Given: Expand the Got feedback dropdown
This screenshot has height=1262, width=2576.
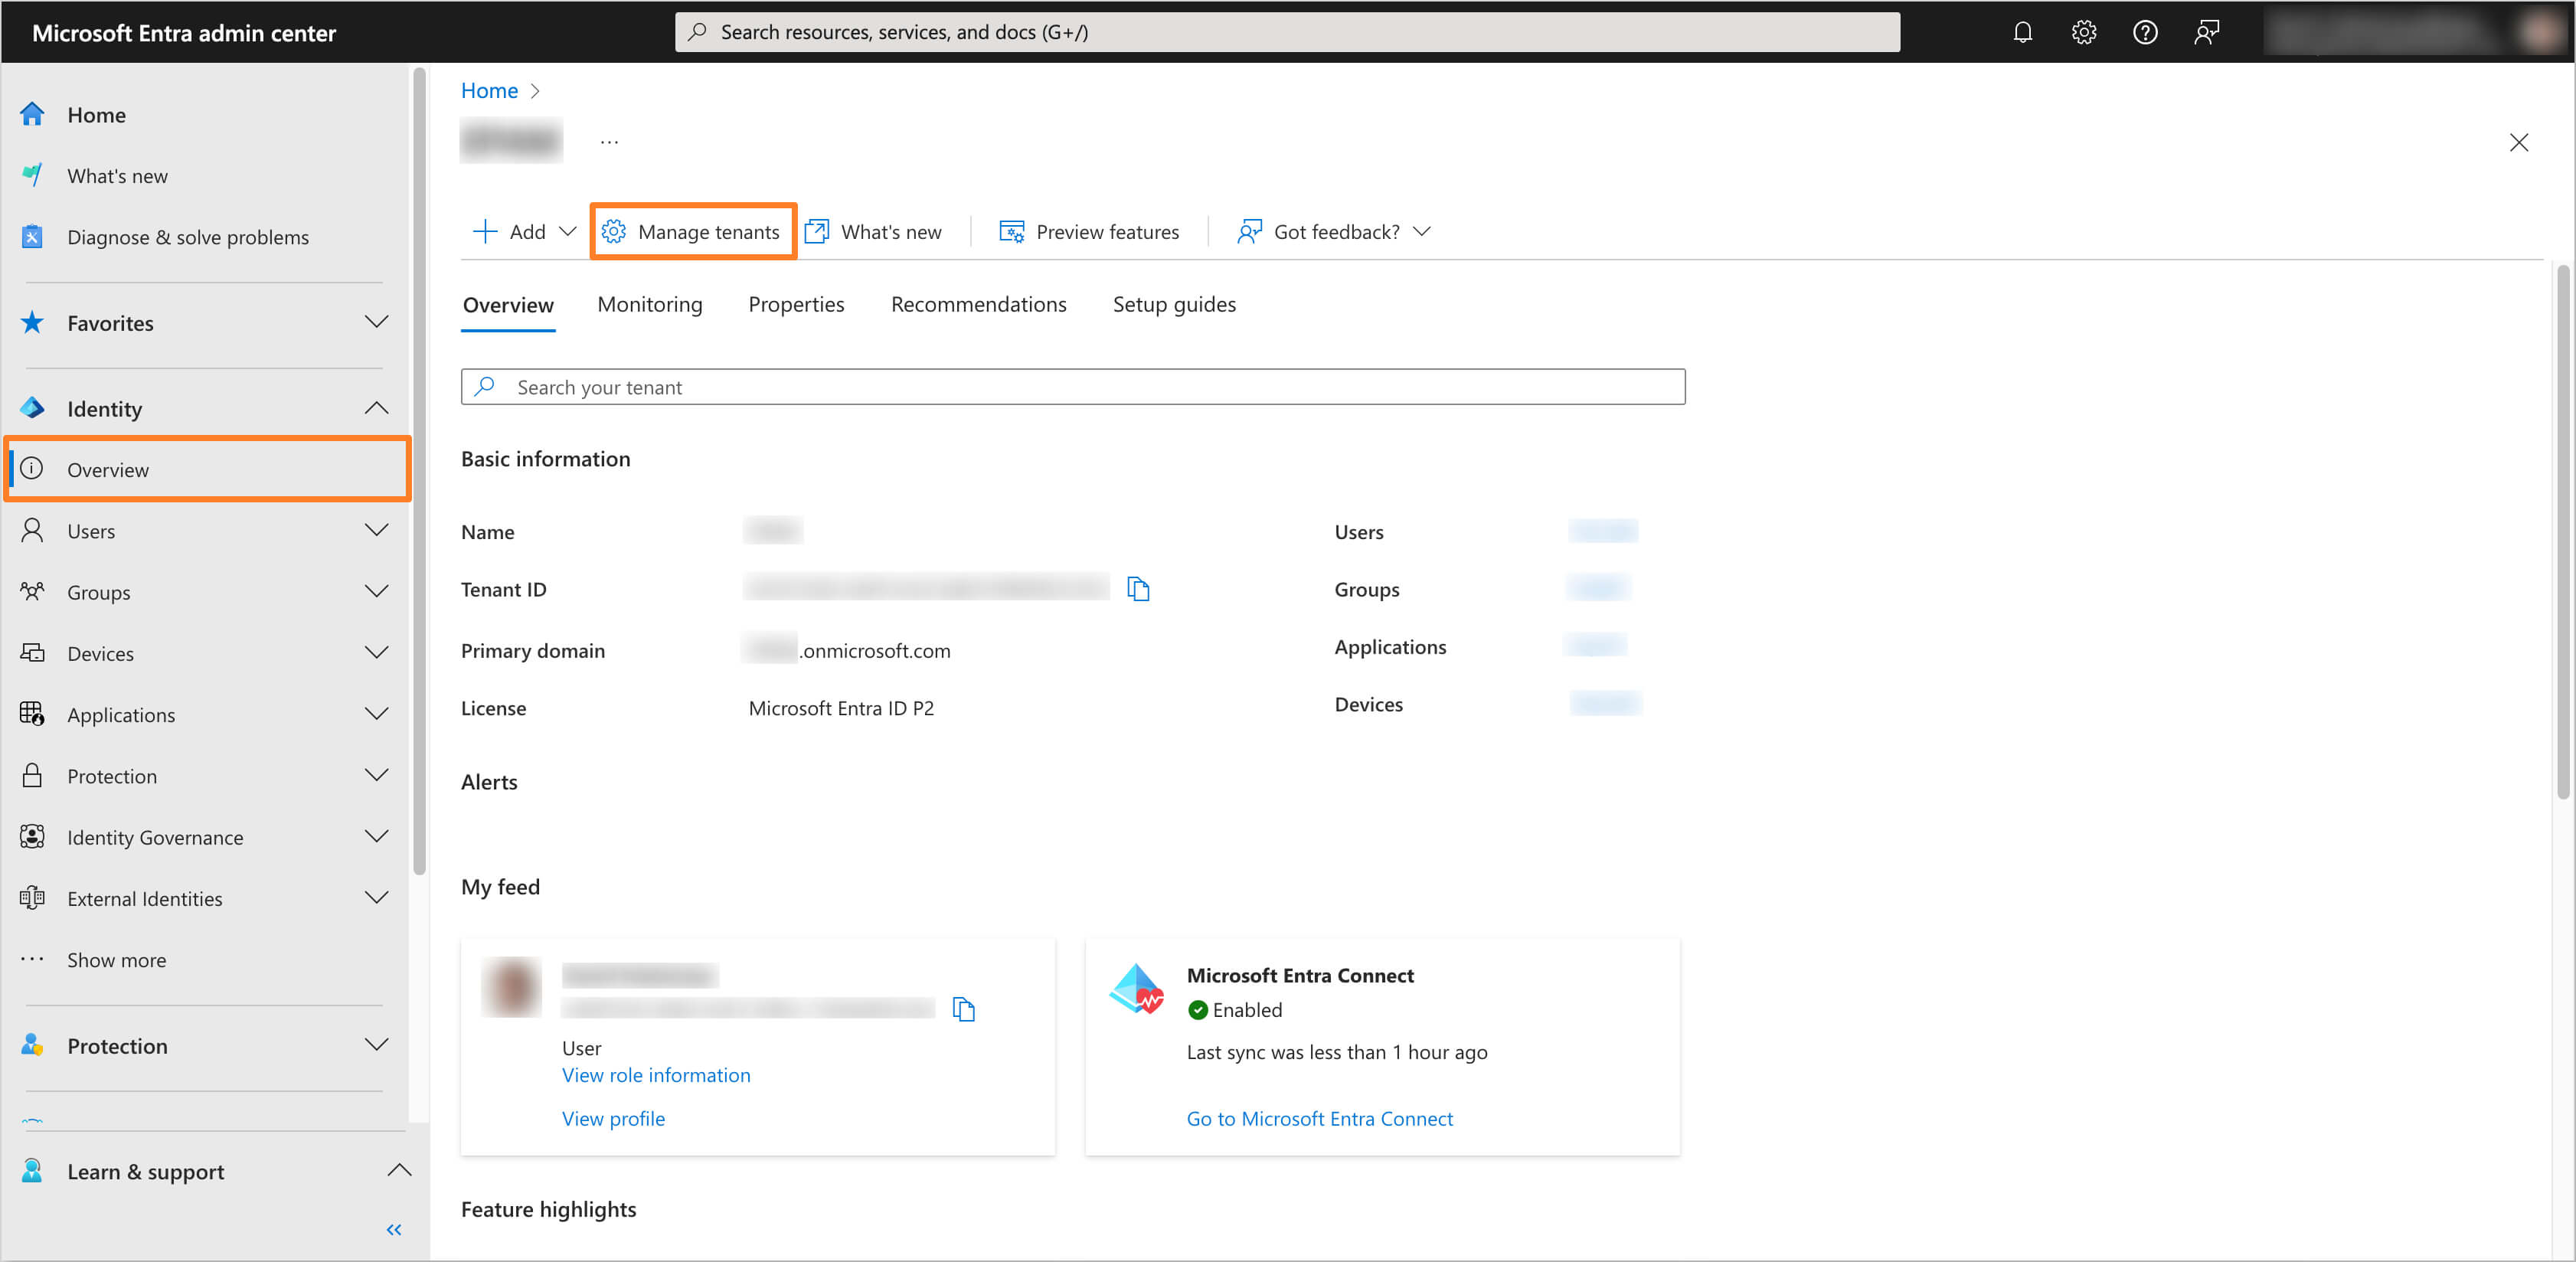Looking at the screenshot, I should pos(1423,231).
